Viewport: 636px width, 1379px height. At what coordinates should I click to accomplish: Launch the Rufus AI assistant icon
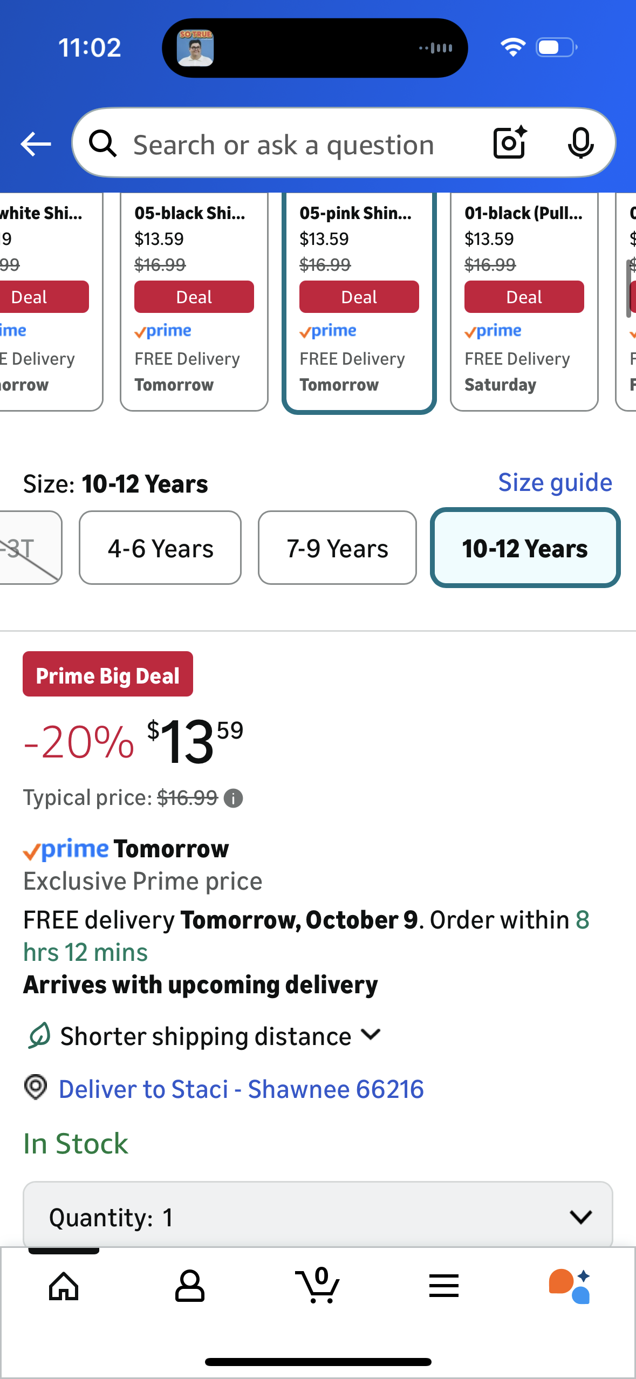[570, 1286]
